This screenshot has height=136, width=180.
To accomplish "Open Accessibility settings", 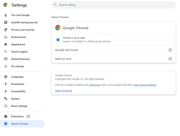I will pos(18,91).
